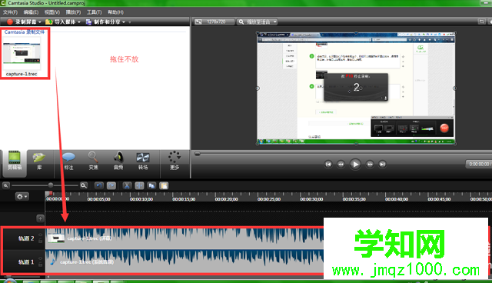This screenshot has height=283, width=492.
Task: Add a new track with the plus button
Action: (x=40, y=218)
